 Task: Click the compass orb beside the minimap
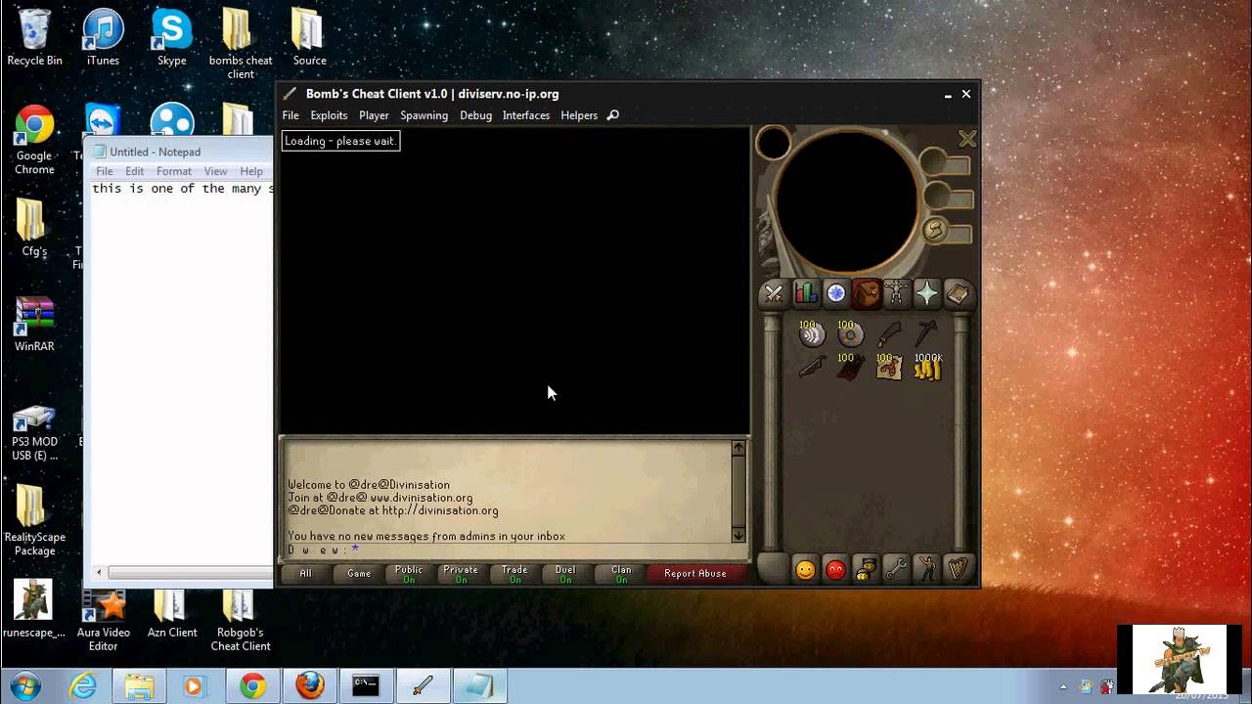click(773, 144)
